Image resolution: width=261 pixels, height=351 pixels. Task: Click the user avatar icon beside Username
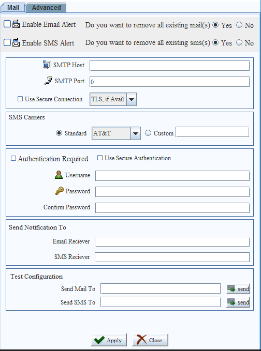59,175
